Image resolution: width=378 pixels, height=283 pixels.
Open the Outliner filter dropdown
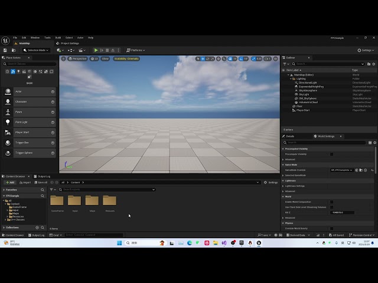[x=286, y=64]
